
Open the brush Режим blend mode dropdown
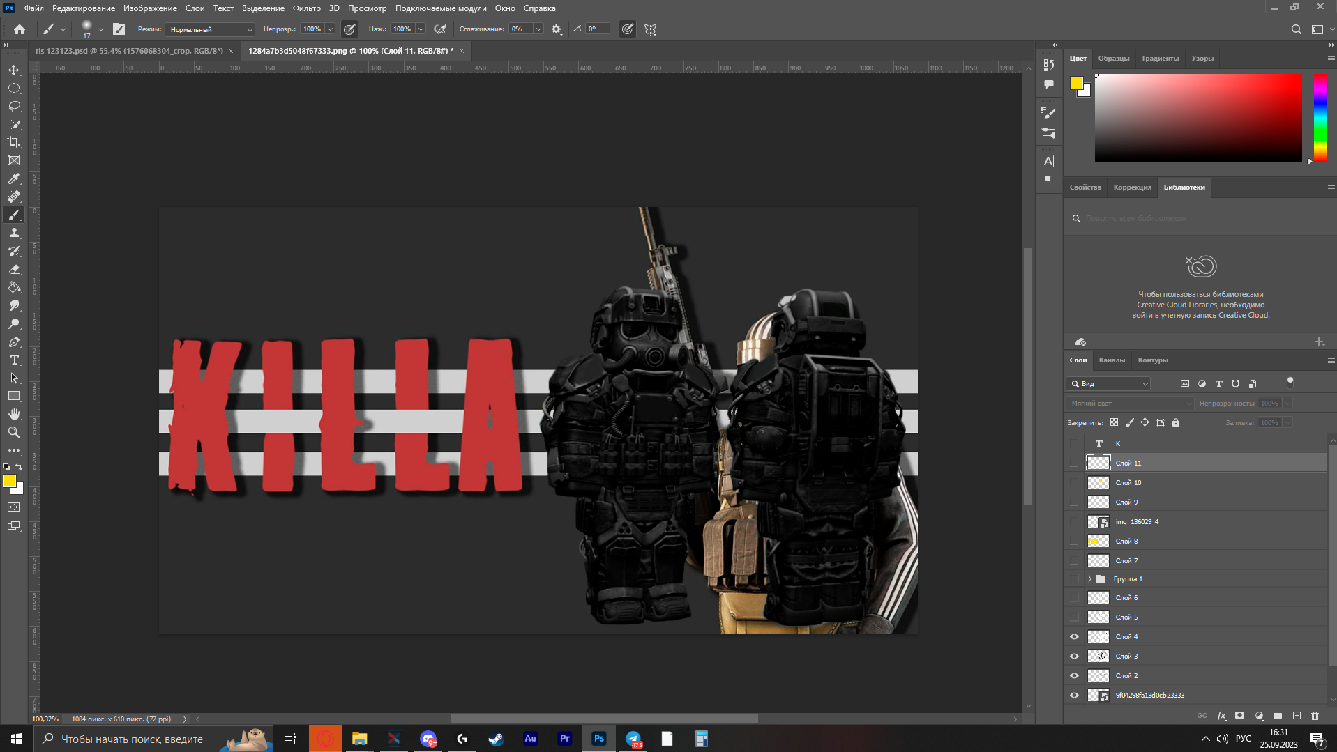coord(211,29)
